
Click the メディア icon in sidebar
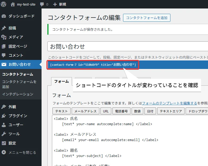coord(4,37)
